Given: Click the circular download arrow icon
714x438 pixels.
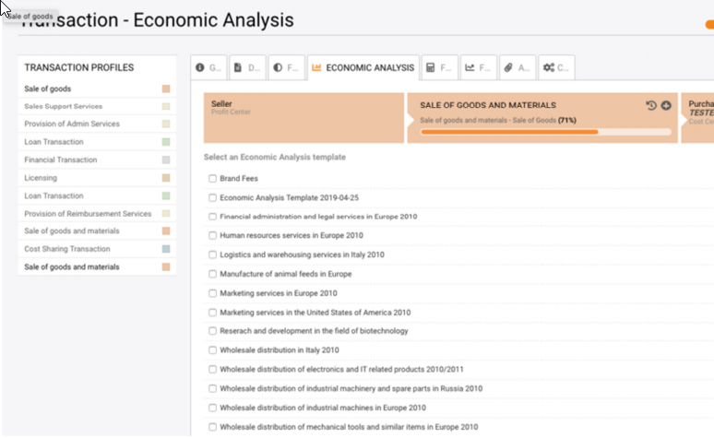Looking at the screenshot, I should pyautogui.click(x=666, y=106).
